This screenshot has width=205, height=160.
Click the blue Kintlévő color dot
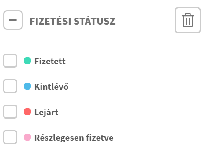27,86
